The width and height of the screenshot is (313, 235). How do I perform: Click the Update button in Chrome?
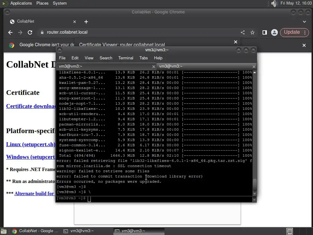[292, 32]
